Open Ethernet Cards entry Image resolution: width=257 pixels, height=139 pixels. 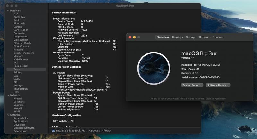click(x=22, y=43)
